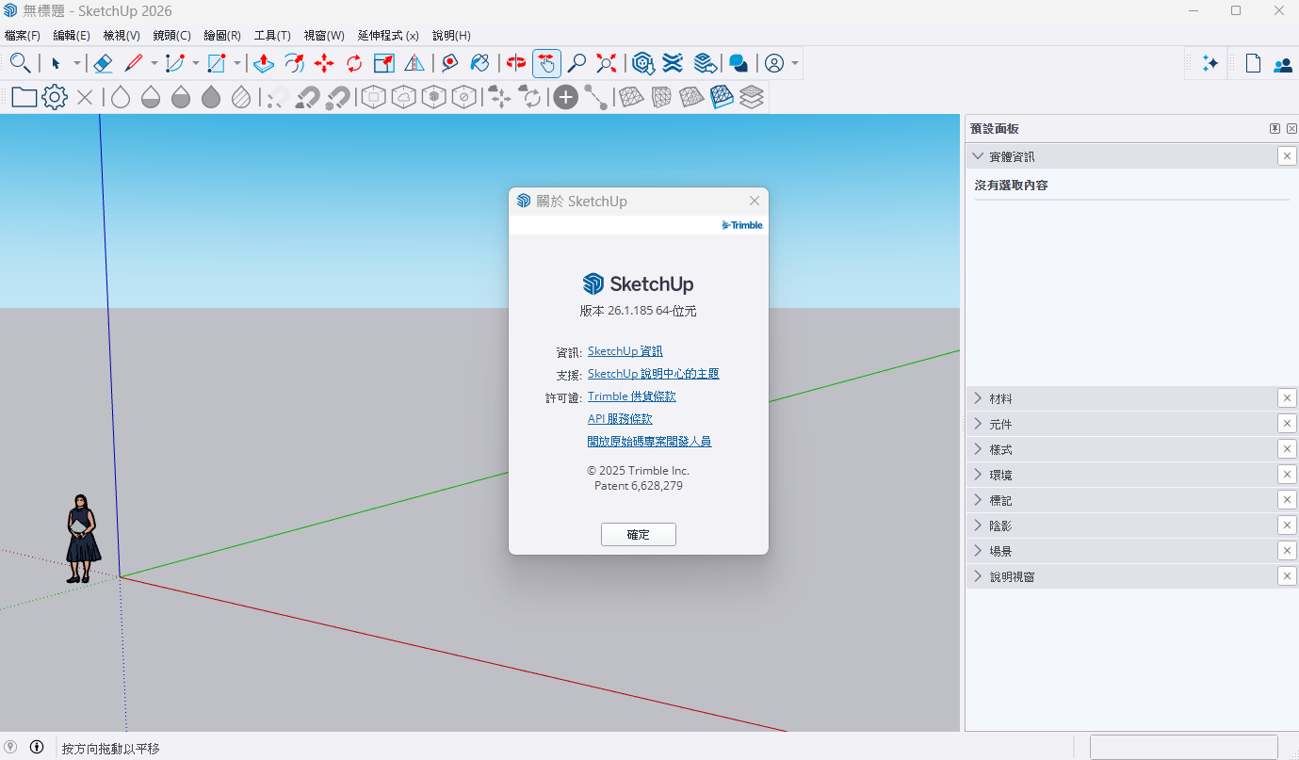Expand the 陰影 panel section
The width and height of the screenshot is (1299, 760).
978,526
